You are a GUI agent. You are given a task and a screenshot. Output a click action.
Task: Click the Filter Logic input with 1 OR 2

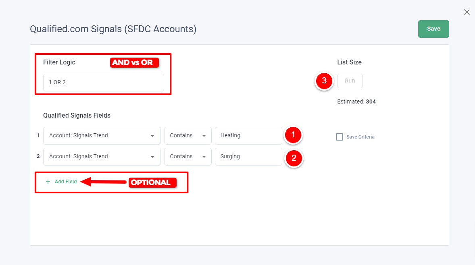(x=104, y=82)
